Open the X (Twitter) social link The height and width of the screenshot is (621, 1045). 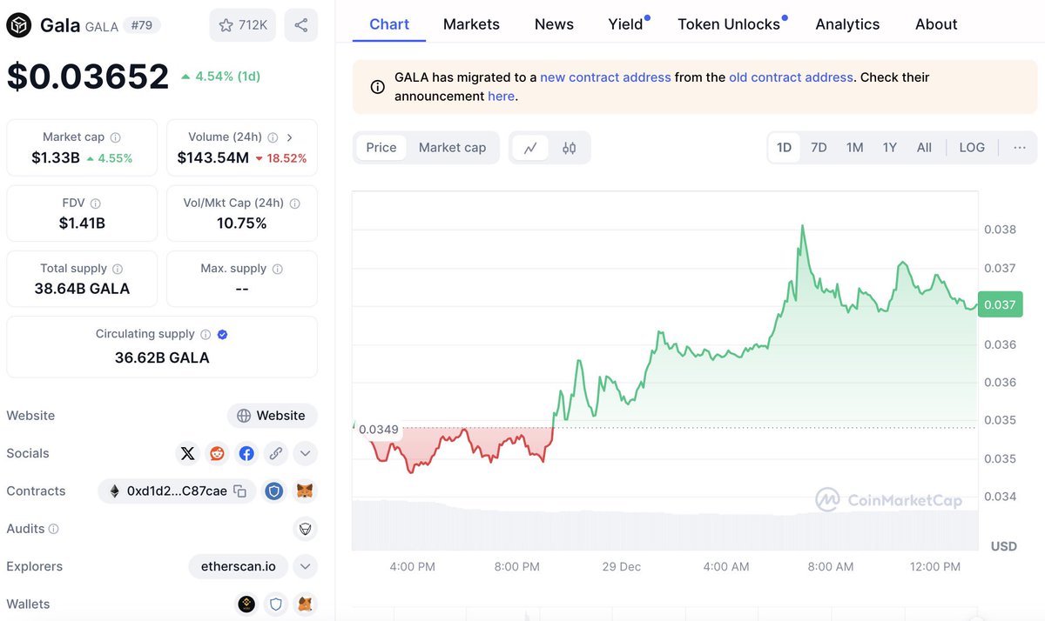coord(187,453)
